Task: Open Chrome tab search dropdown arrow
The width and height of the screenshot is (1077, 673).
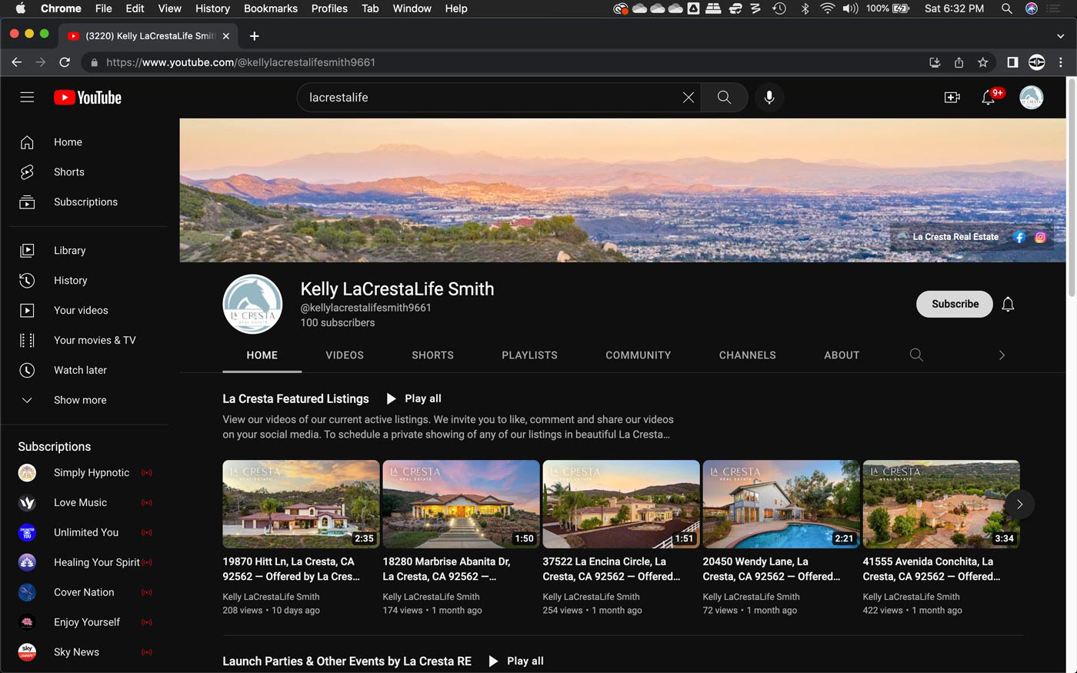Action: [1061, 36]
